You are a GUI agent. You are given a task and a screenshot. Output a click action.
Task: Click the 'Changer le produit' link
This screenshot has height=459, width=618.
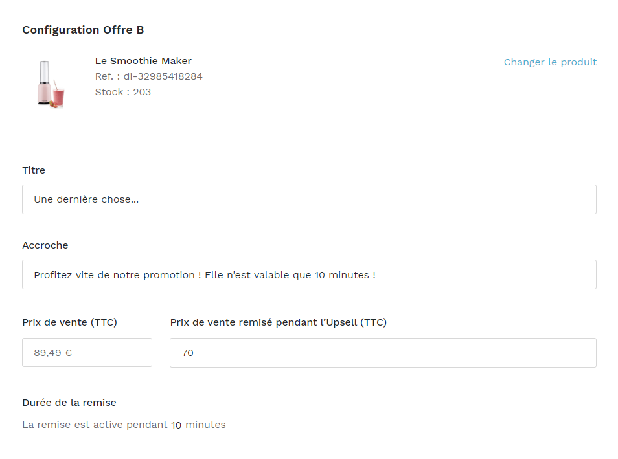coord(550,62)
